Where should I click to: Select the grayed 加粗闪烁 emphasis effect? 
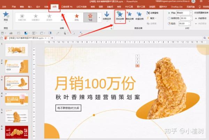[x=22, y=17]
